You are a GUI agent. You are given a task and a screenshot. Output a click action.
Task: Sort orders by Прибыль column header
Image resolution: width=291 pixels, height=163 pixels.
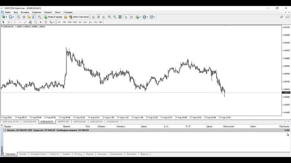284,126
